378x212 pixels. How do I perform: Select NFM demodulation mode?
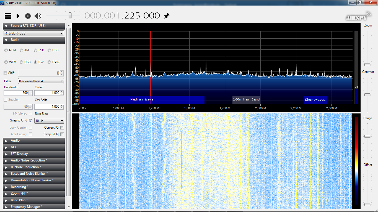6,50
